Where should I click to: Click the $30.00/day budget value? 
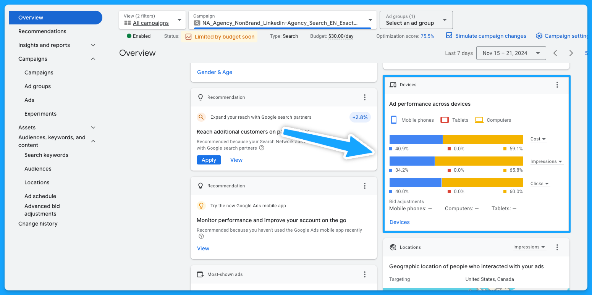(341, 36)
